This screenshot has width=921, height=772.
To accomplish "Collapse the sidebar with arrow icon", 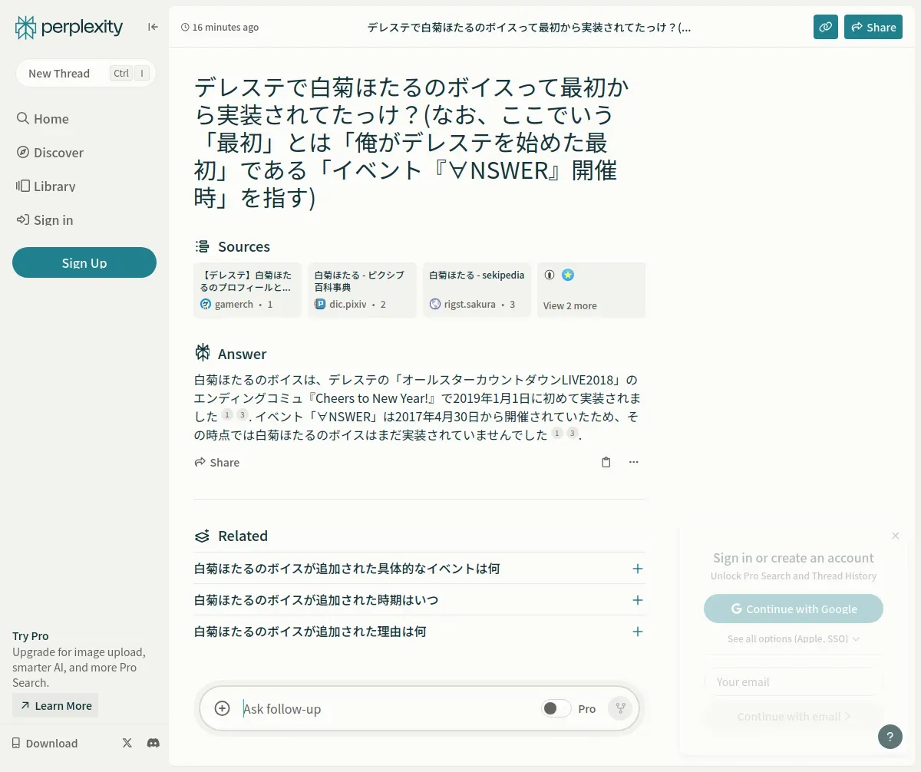I will [x=153, y=27].
